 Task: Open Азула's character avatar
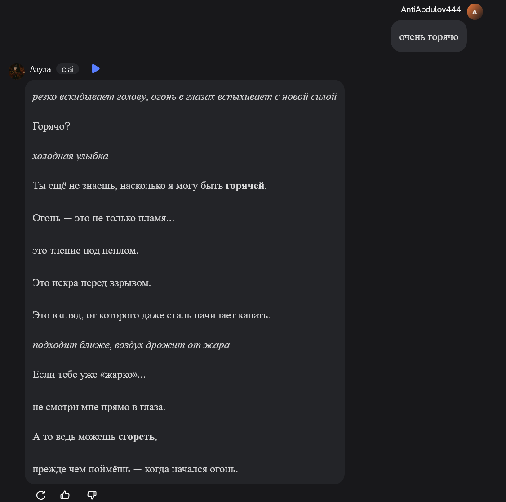tap(17, 71)
